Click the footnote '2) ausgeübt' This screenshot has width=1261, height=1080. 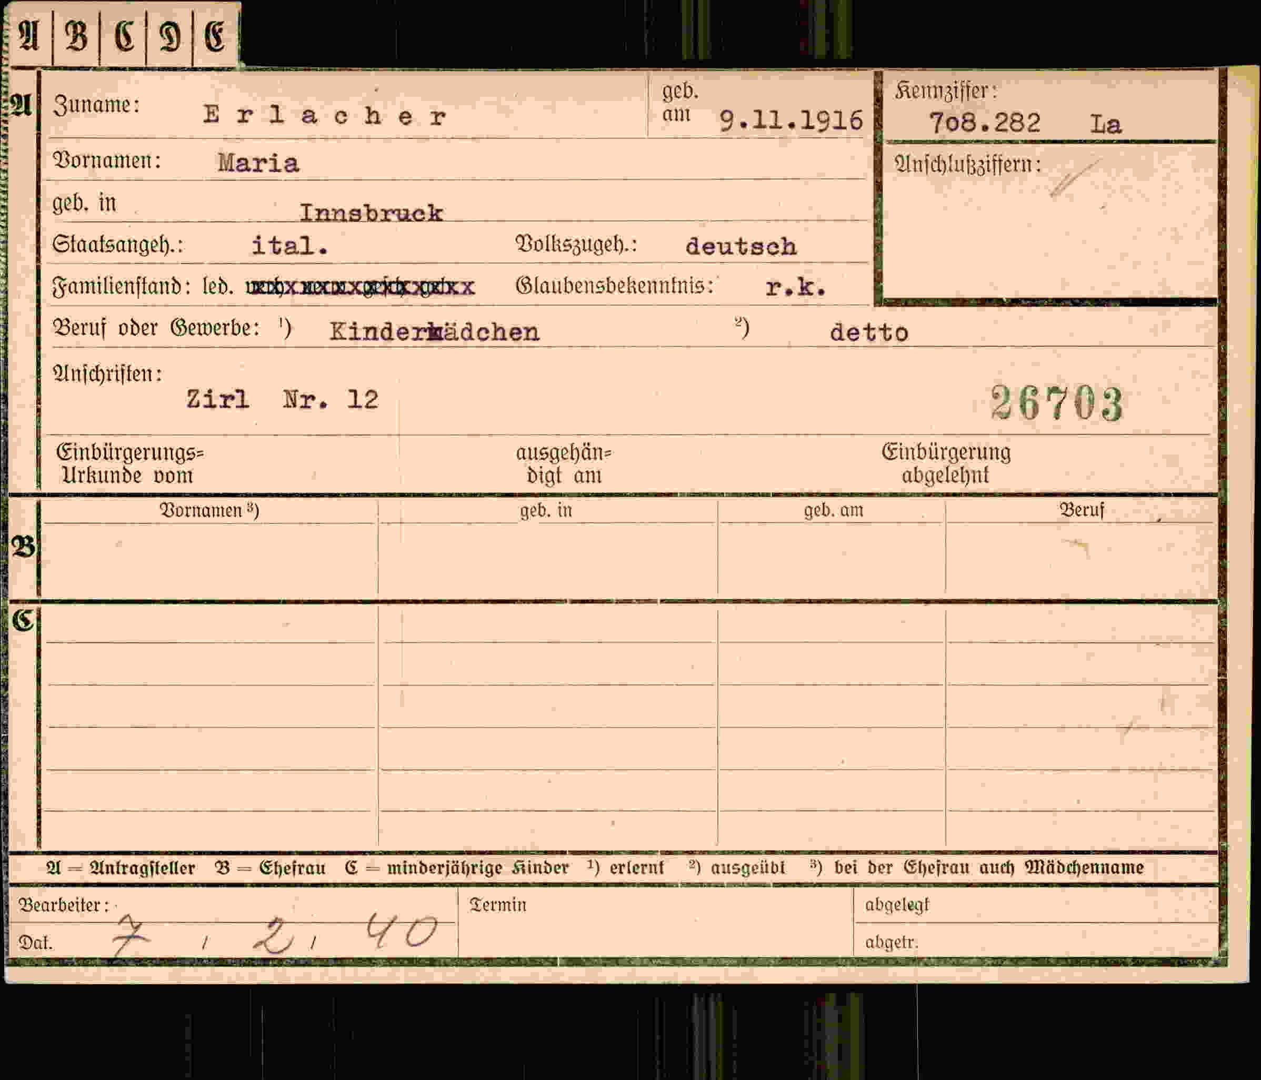pos(737,867)
